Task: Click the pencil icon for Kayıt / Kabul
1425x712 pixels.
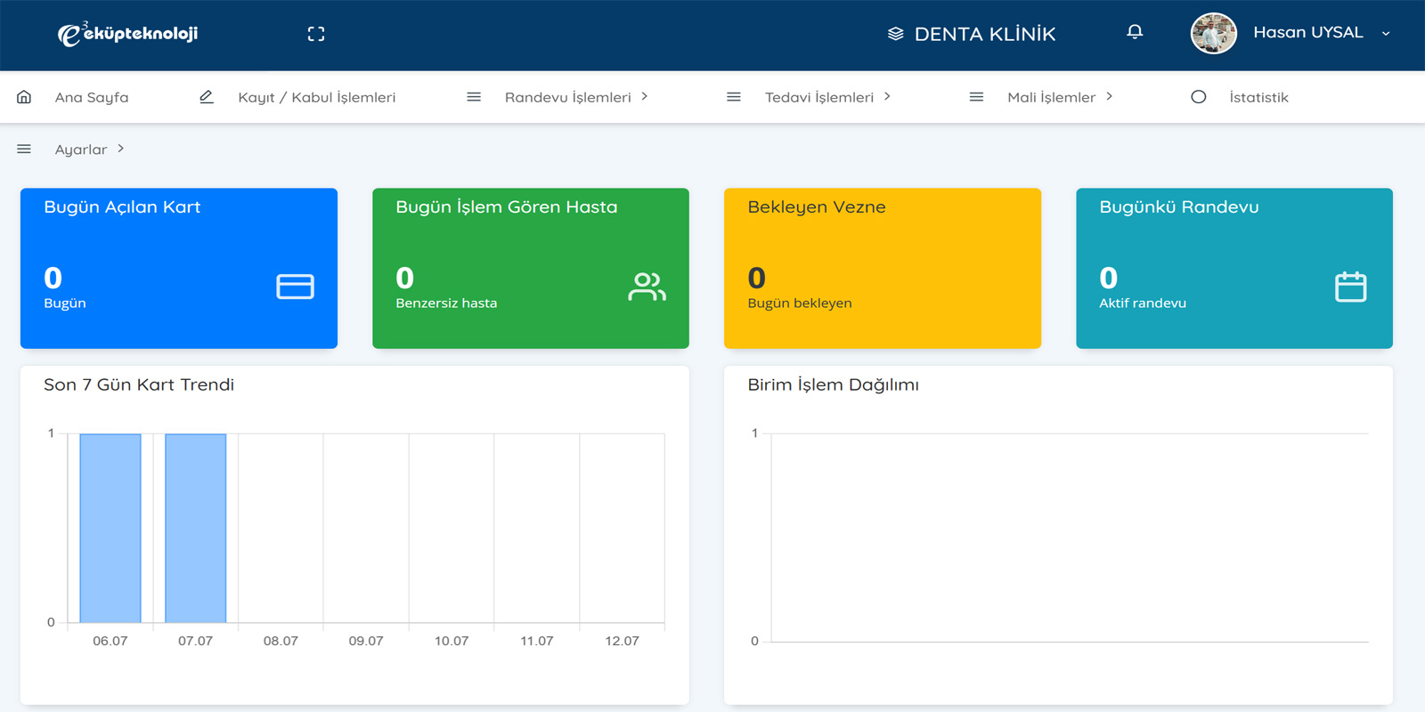Action: pyautogui.click(x=207, y=96)
